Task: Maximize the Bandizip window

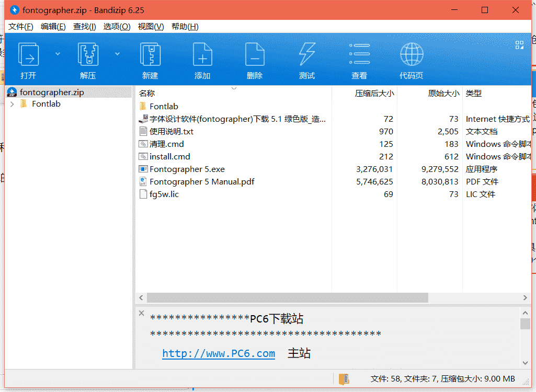Action: [x=485, y=10]
